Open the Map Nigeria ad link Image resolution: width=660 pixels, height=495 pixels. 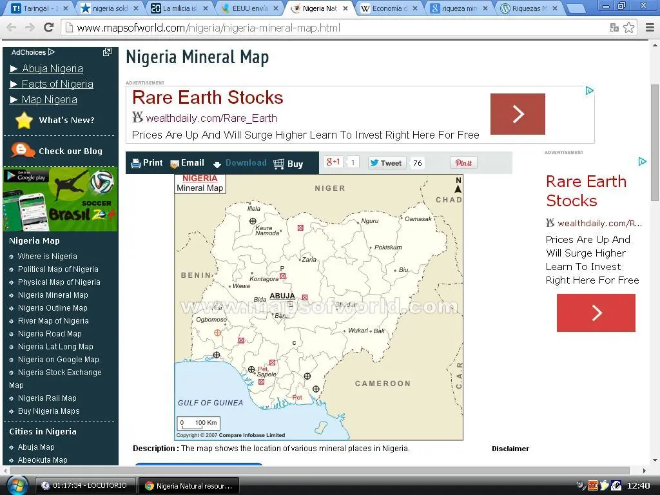(x=49, y=100)
